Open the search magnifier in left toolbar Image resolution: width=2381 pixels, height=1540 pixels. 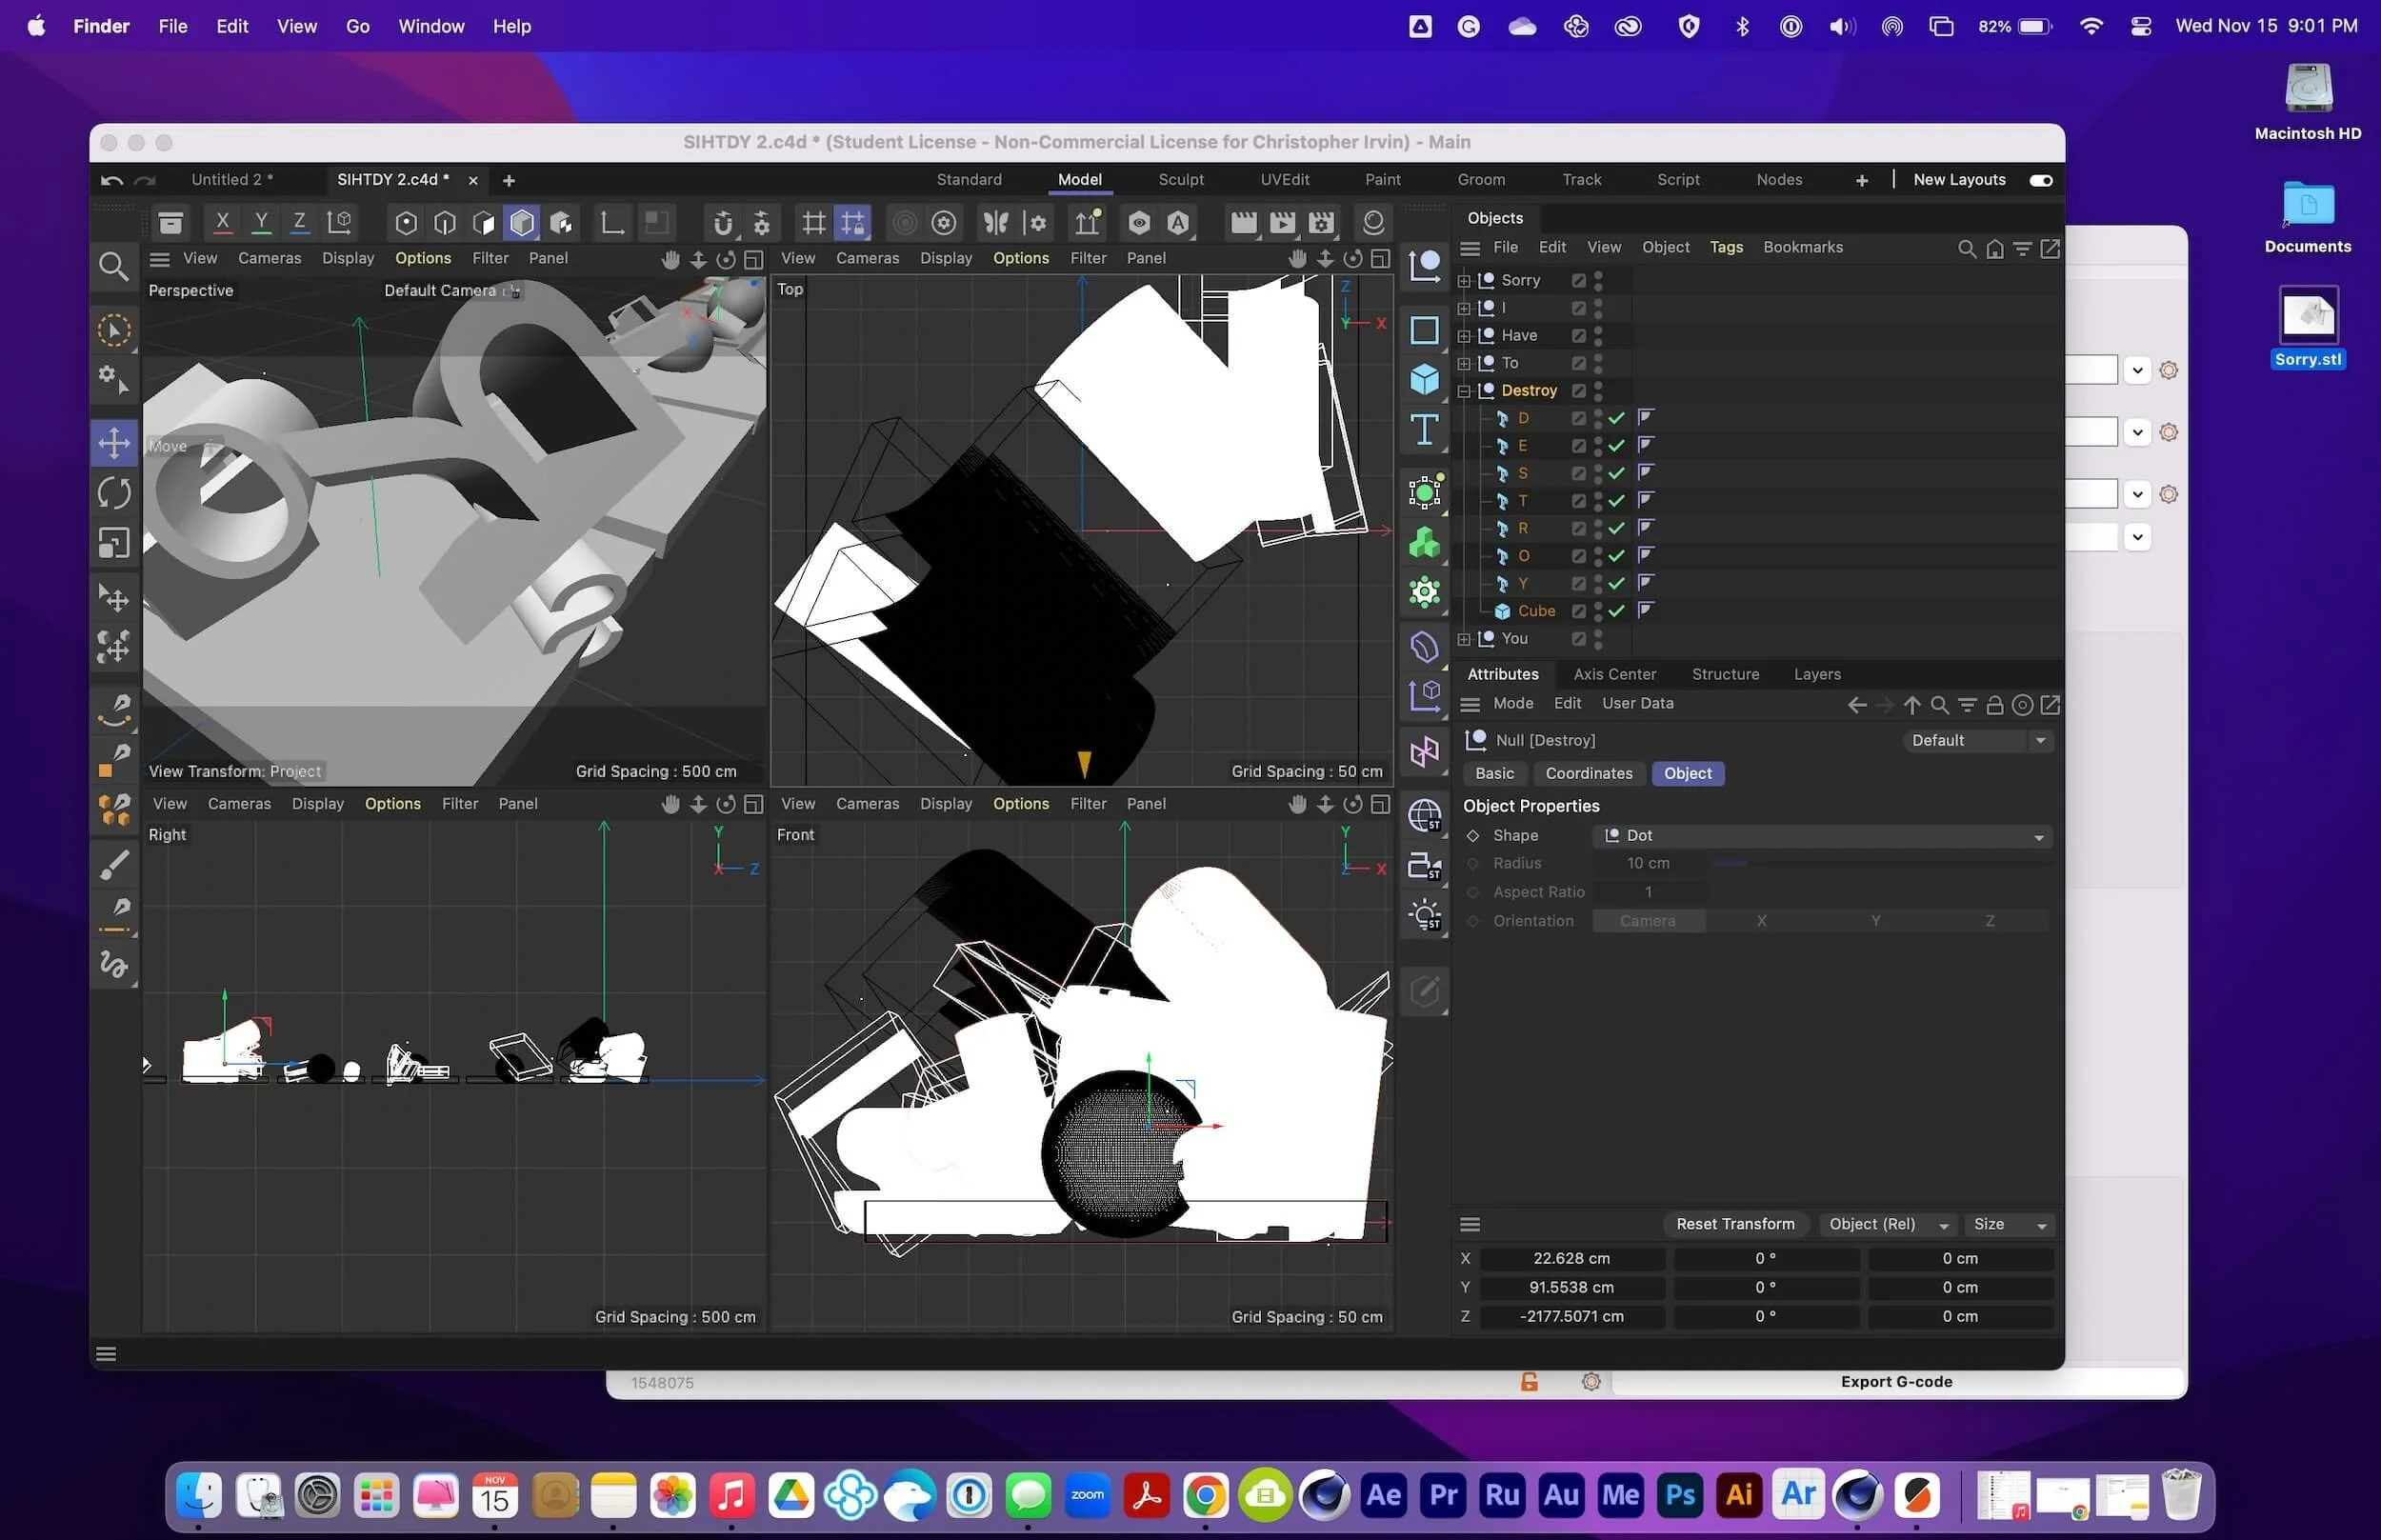click(114, 266)
